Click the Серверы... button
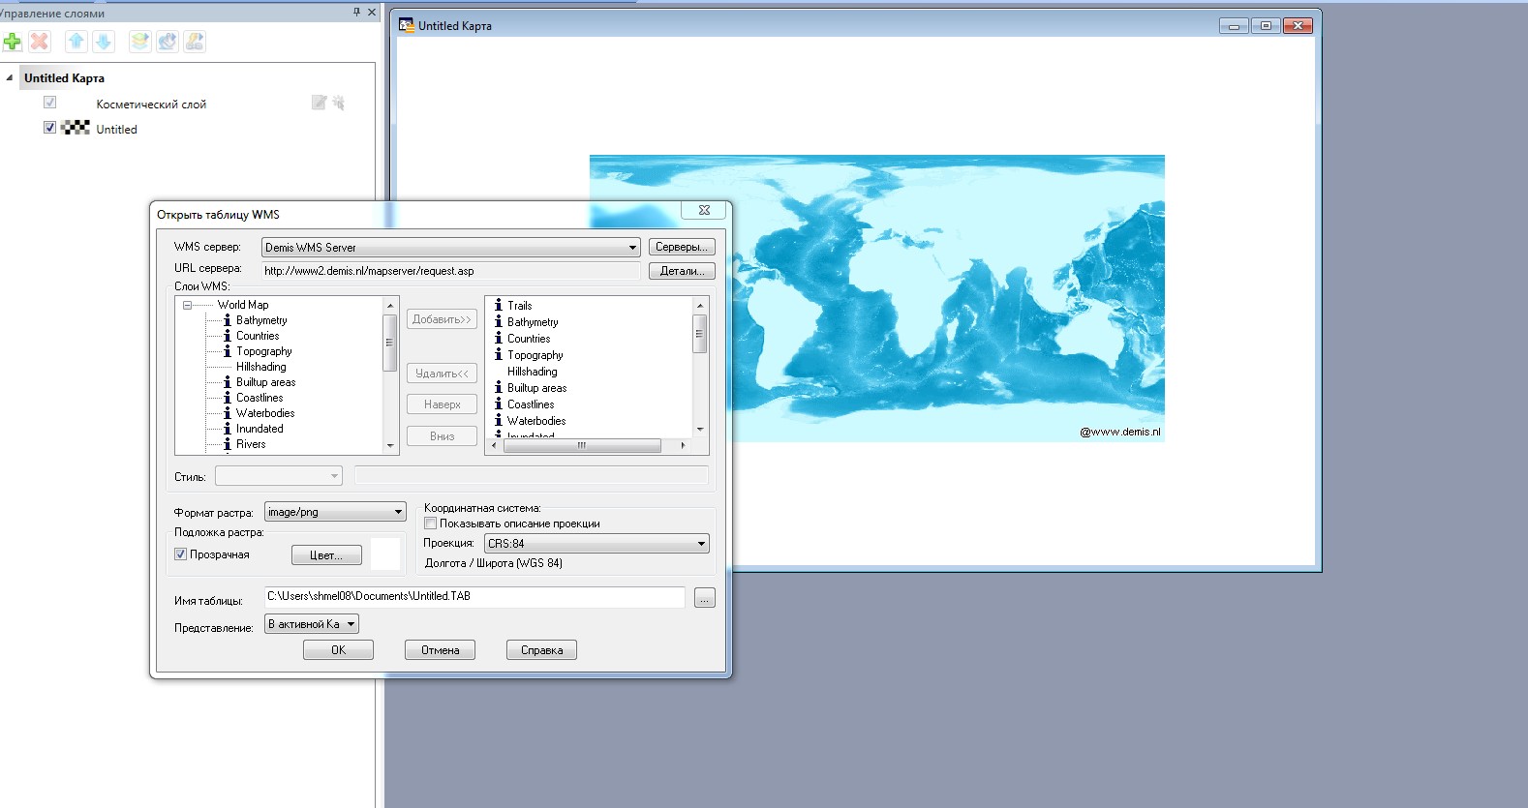1528x808 pixels. click(x=682, y=247)
